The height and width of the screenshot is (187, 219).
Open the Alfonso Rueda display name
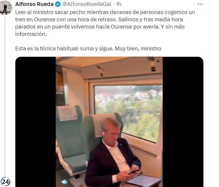(x=34, y=4)
